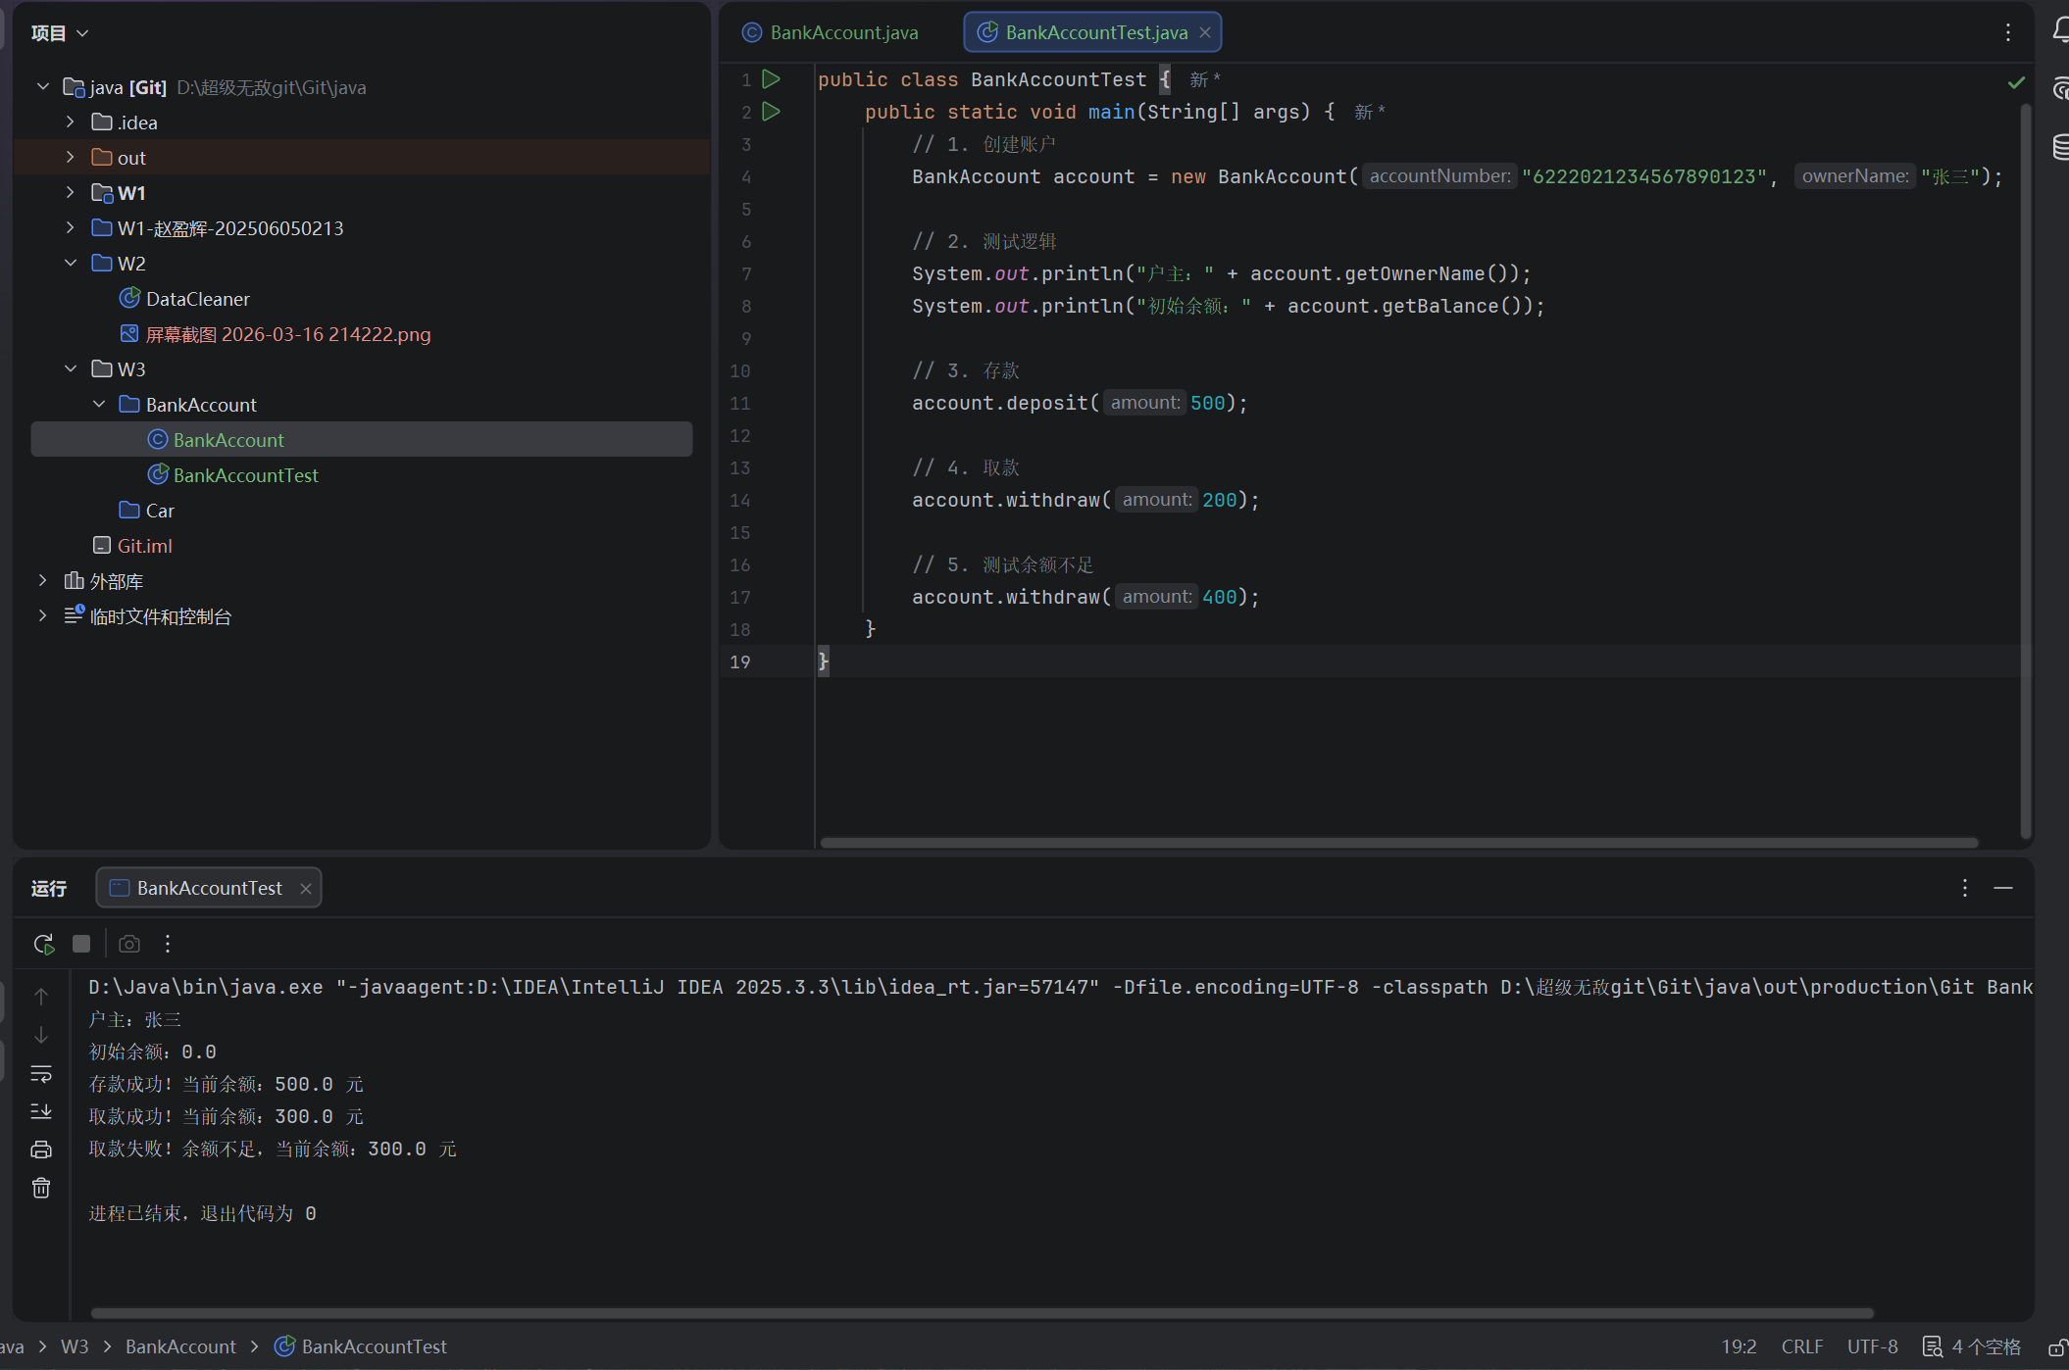Open the notifications bell icon
This screenshot has height=1370, width=2069.
[x=2059, y=31]
